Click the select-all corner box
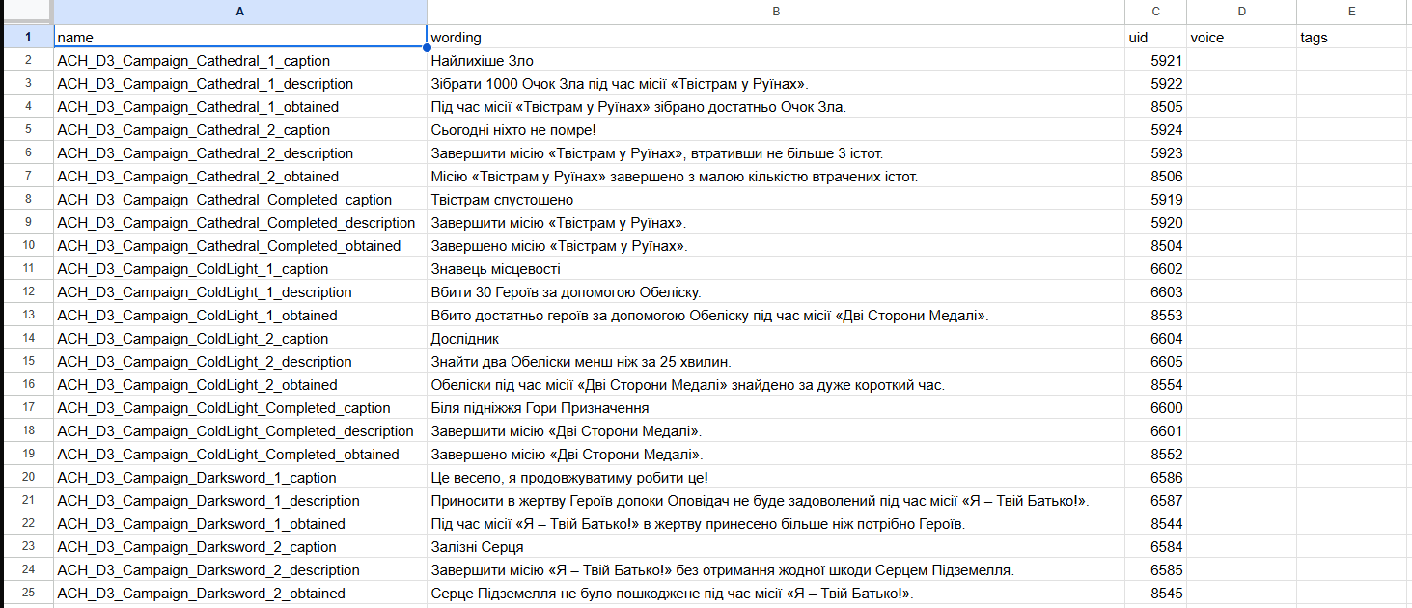Viewport: 1412px width, 608px height. point(26,12)
